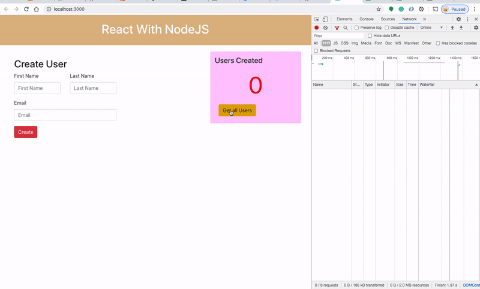Sort requests by Type column

[369, 85]
